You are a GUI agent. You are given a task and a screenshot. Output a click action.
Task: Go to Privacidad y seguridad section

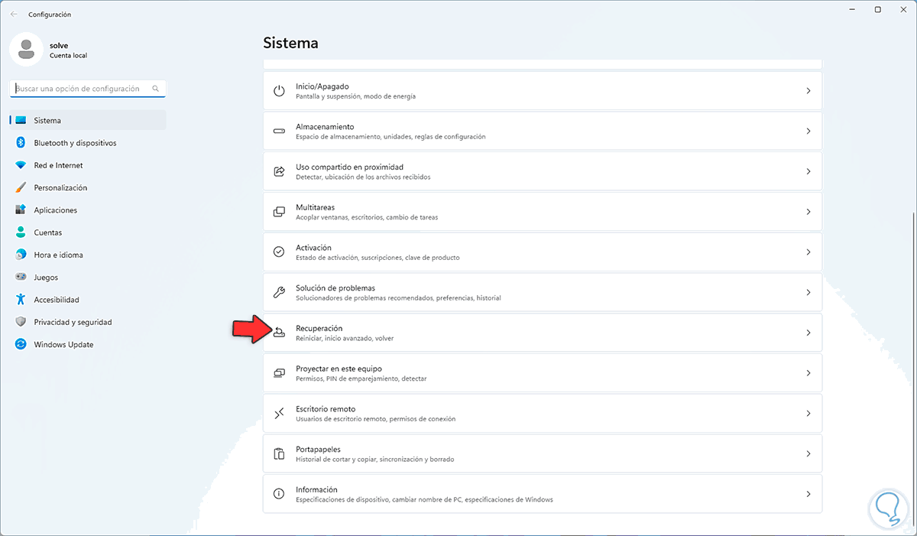(x=73, y=323)
